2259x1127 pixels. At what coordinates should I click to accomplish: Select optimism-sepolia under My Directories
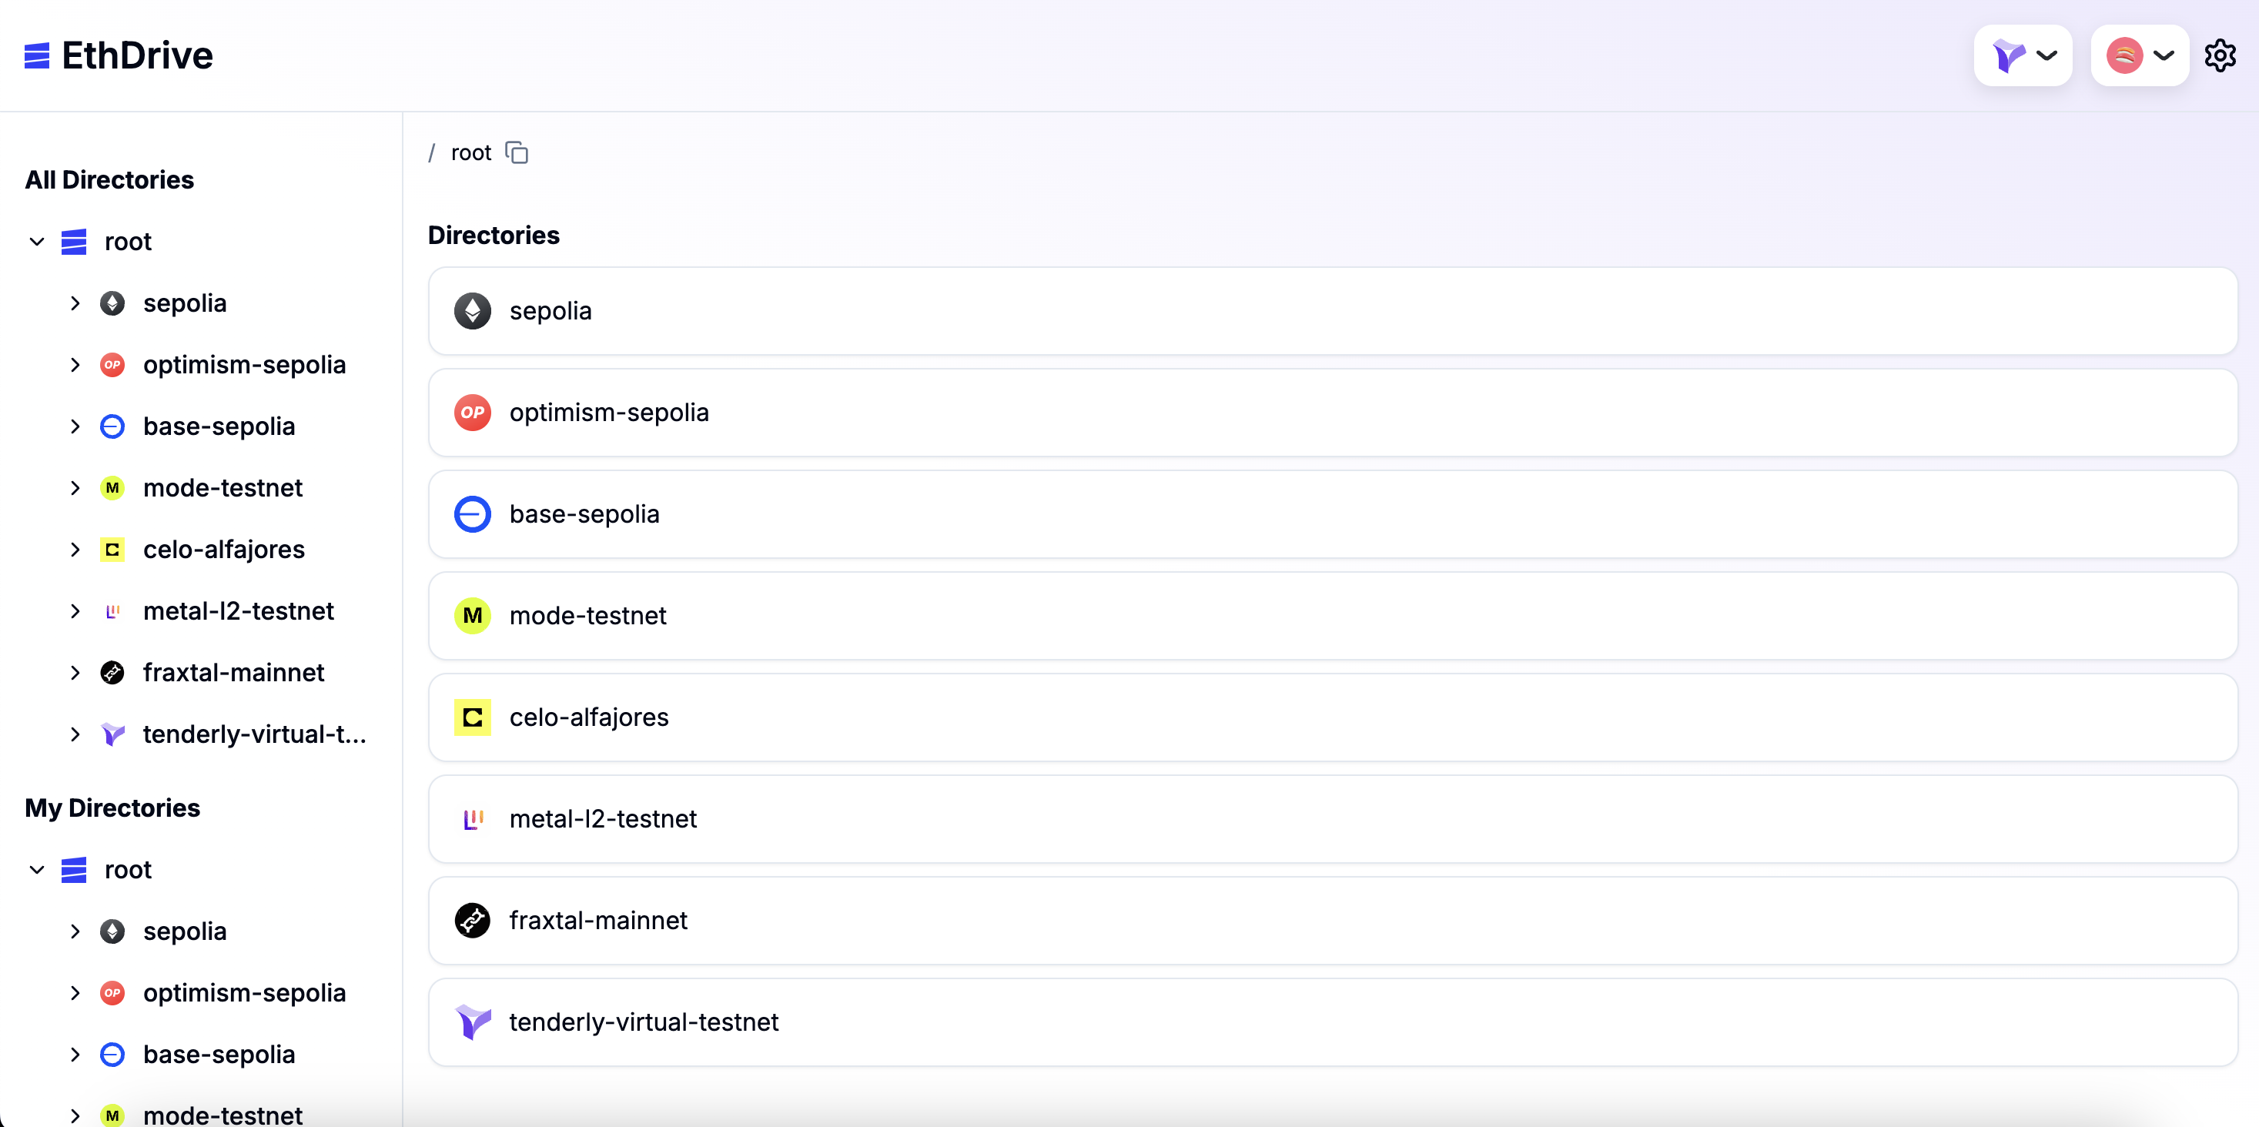coord(244,993)
